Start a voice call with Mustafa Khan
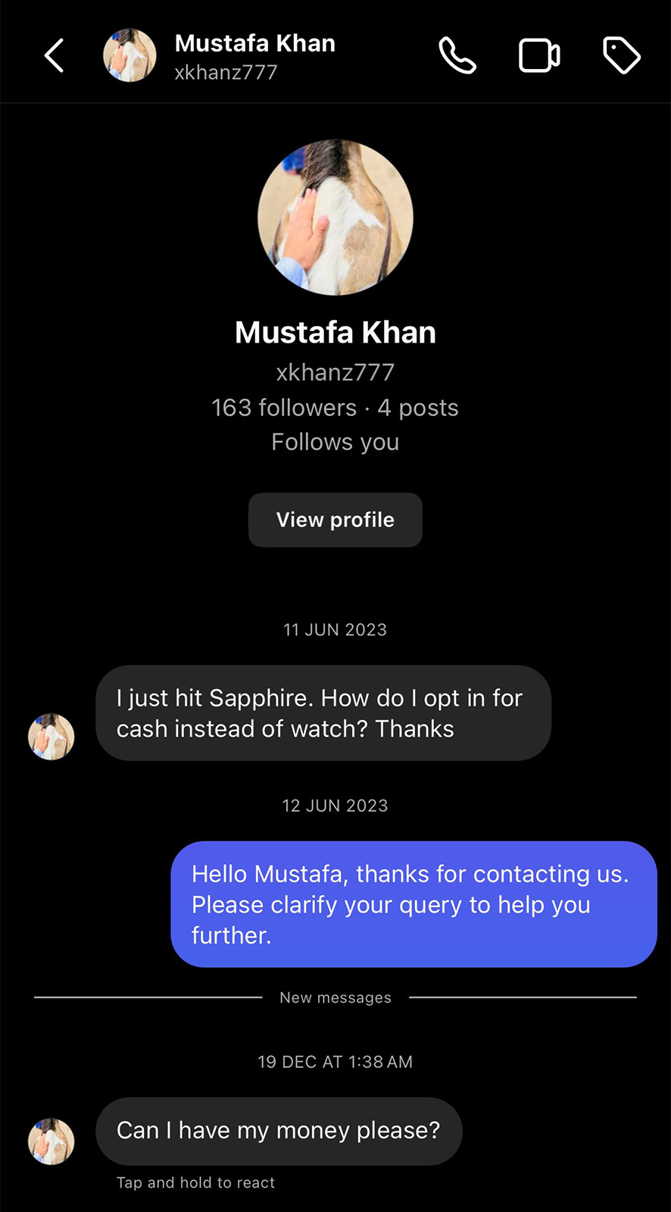671x1212 pixels. [457, 55]
